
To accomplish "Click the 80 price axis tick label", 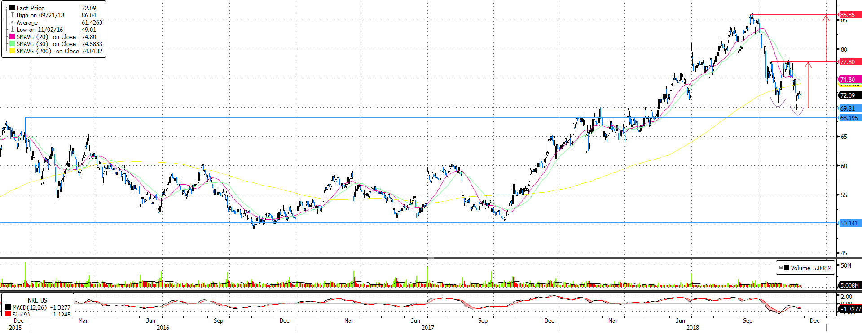I will [844, 49].
